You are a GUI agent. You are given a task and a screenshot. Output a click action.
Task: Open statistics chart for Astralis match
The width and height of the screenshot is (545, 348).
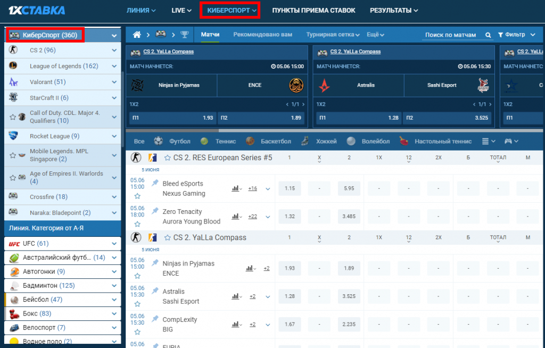pyautogui.click(x=236, y=296)
